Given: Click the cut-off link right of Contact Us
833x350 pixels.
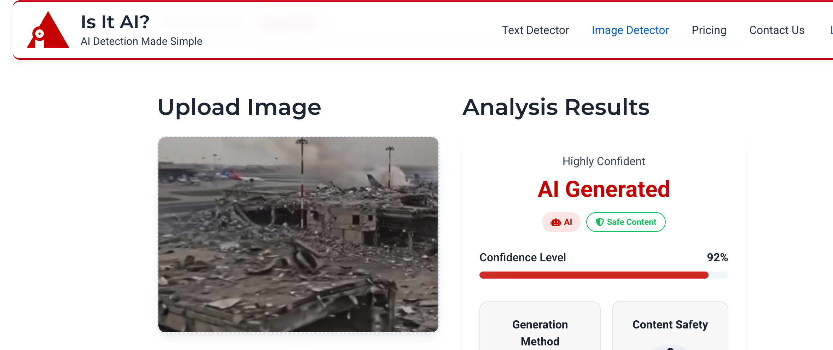Looking at the screenshot, I should (x=831, y=30).
